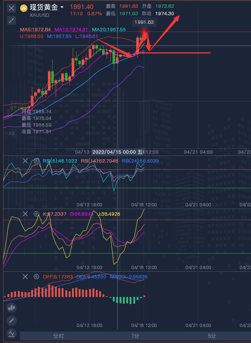Click the collapse fullscreen arrows icon
Screen dimensions: 251x343
[x=12, y=20]
